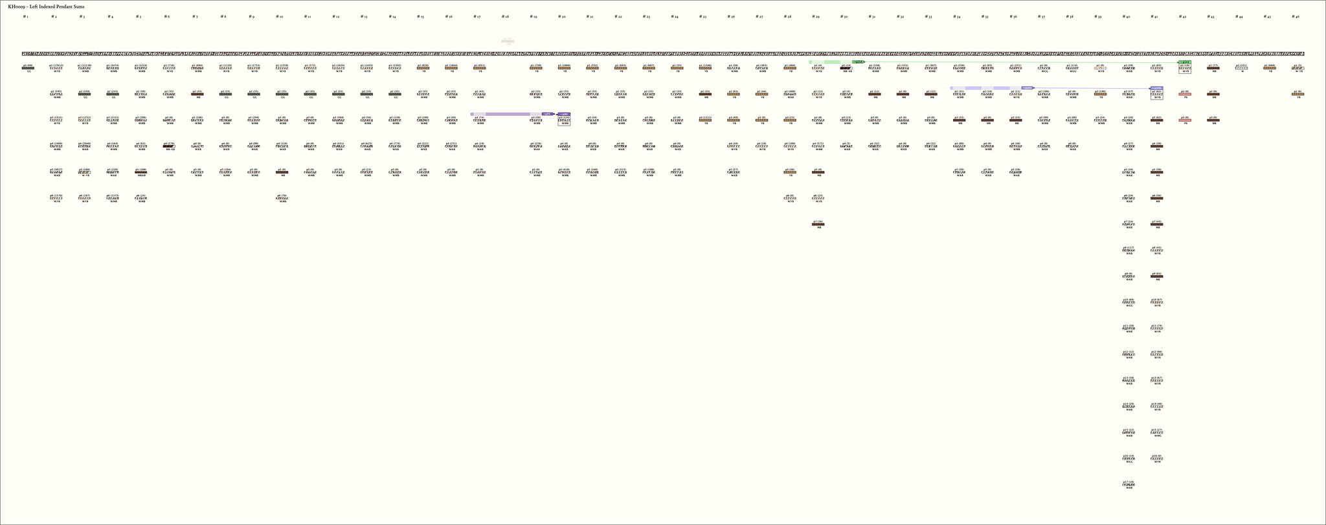This screenshot has height=525, width=1326.
Task: Click the faded cord above the primary cord in column 18
Action: (508, 41)
